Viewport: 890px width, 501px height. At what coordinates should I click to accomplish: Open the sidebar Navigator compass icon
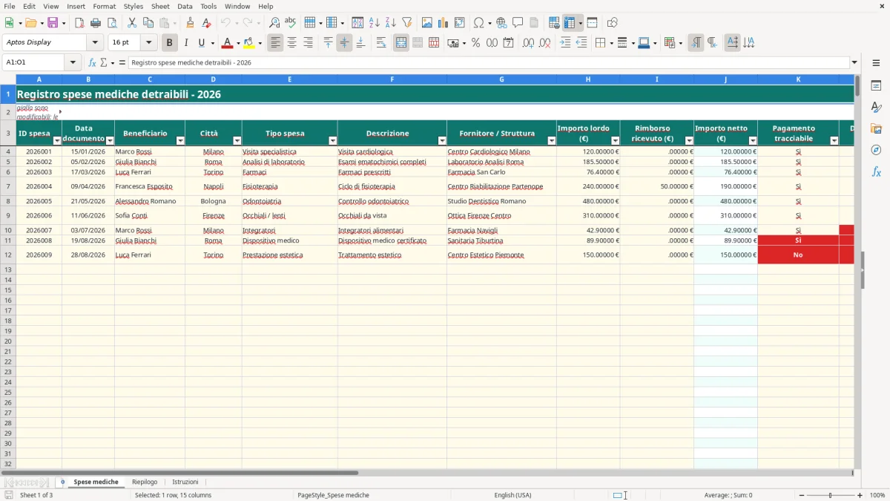click(x=876, y=150)
